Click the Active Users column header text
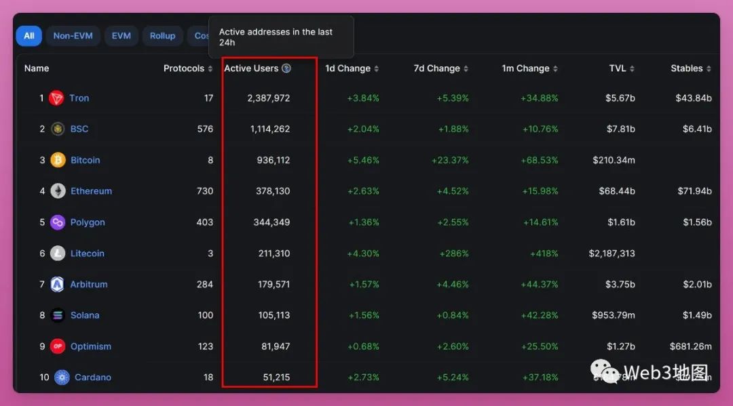The height and width of the screenshot is (406, 733). (251, 68)
